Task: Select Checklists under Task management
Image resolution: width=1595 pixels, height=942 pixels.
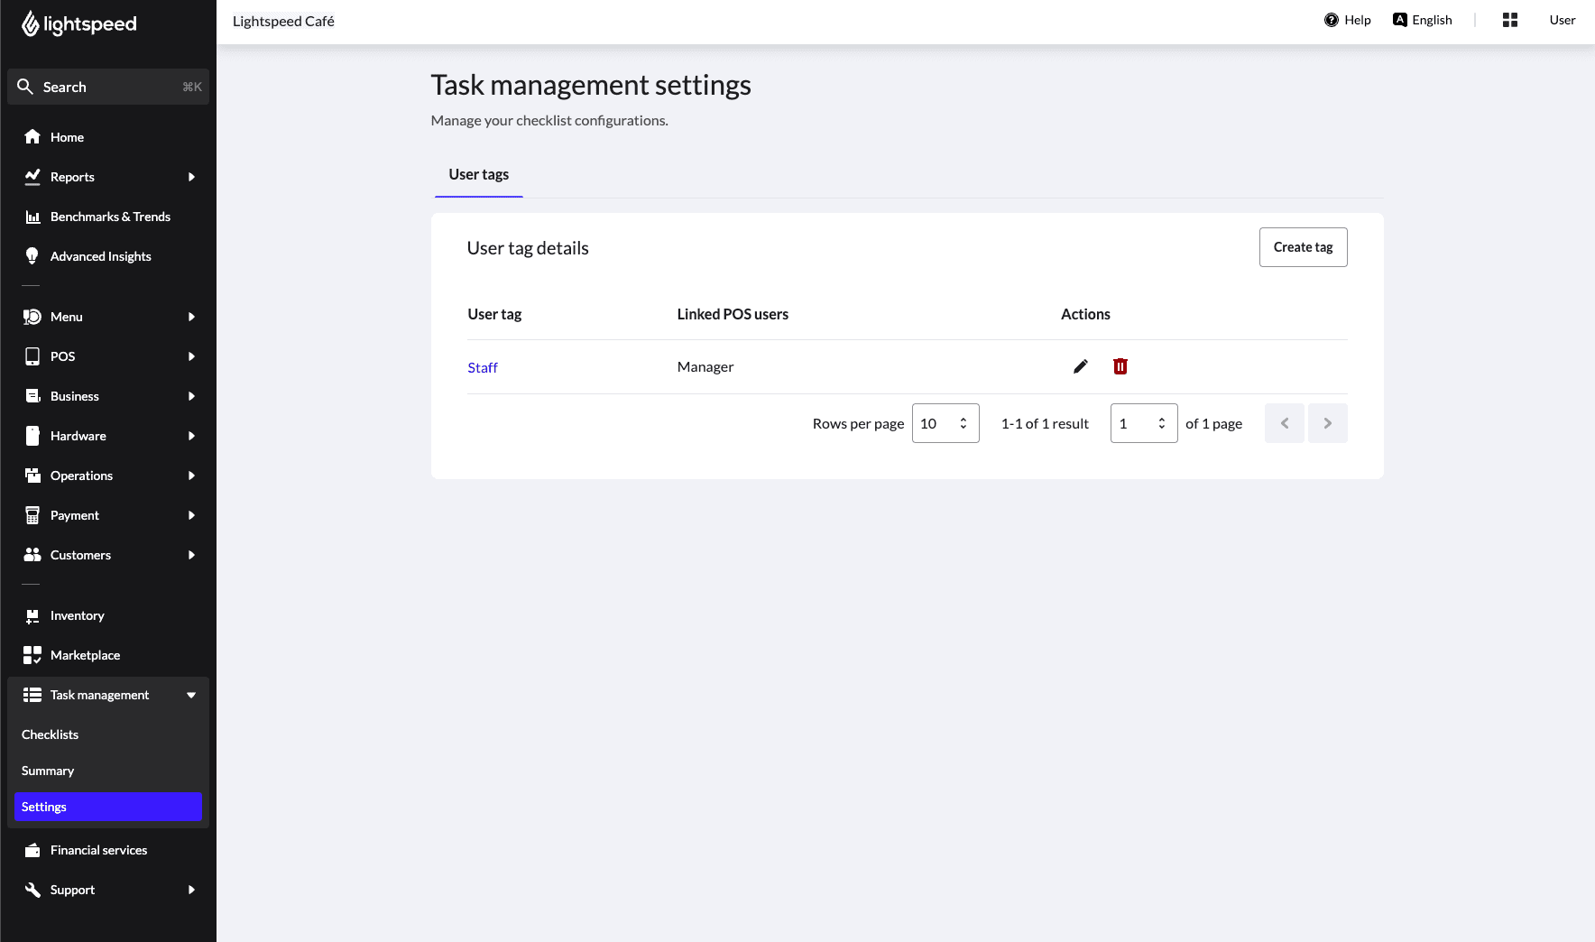Action: coord(51,734)
